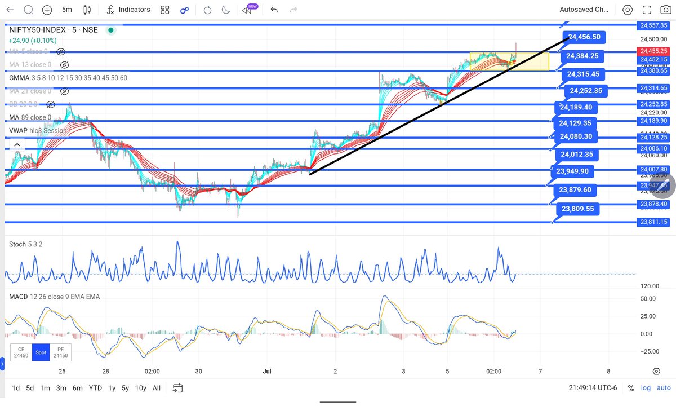Click the green market status dot
This screenshot has height=406, width=676.
(110, 30)
